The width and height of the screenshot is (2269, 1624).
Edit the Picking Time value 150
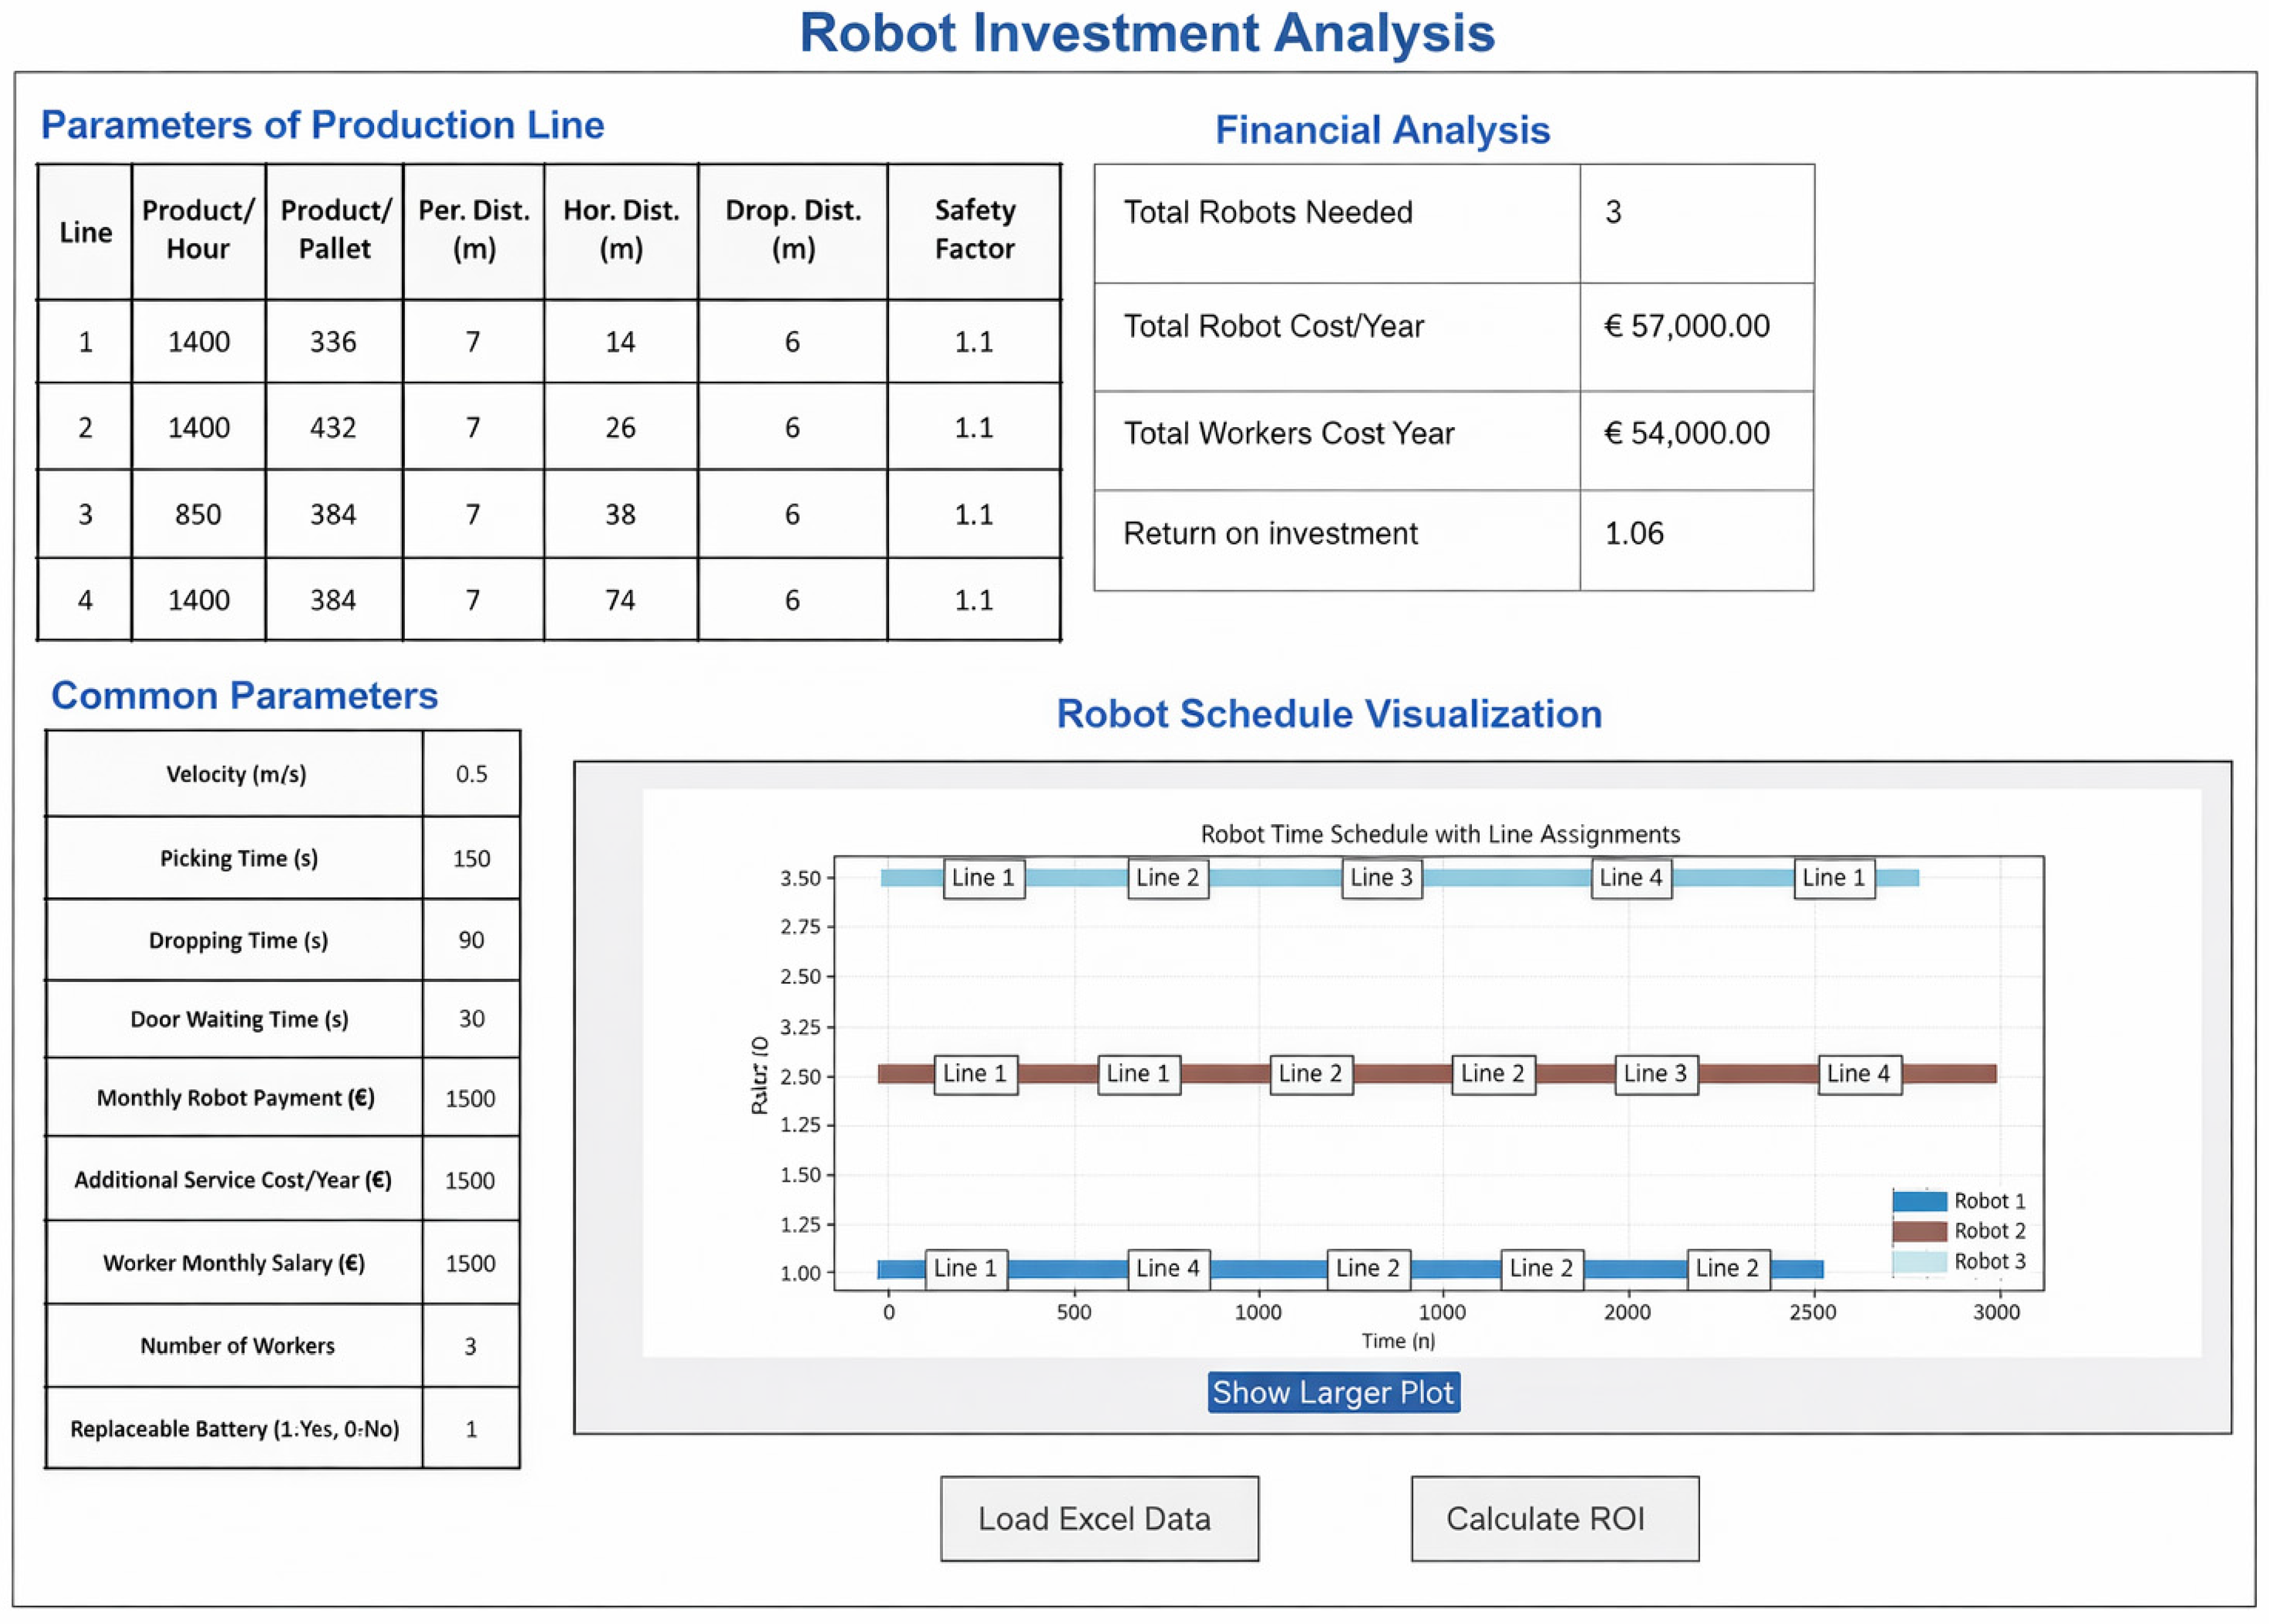tap(471, 858)
